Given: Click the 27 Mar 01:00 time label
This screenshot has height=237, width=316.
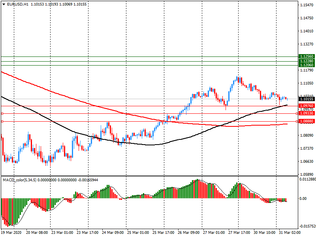Looking at the screenshot, I should coord(214,233).
